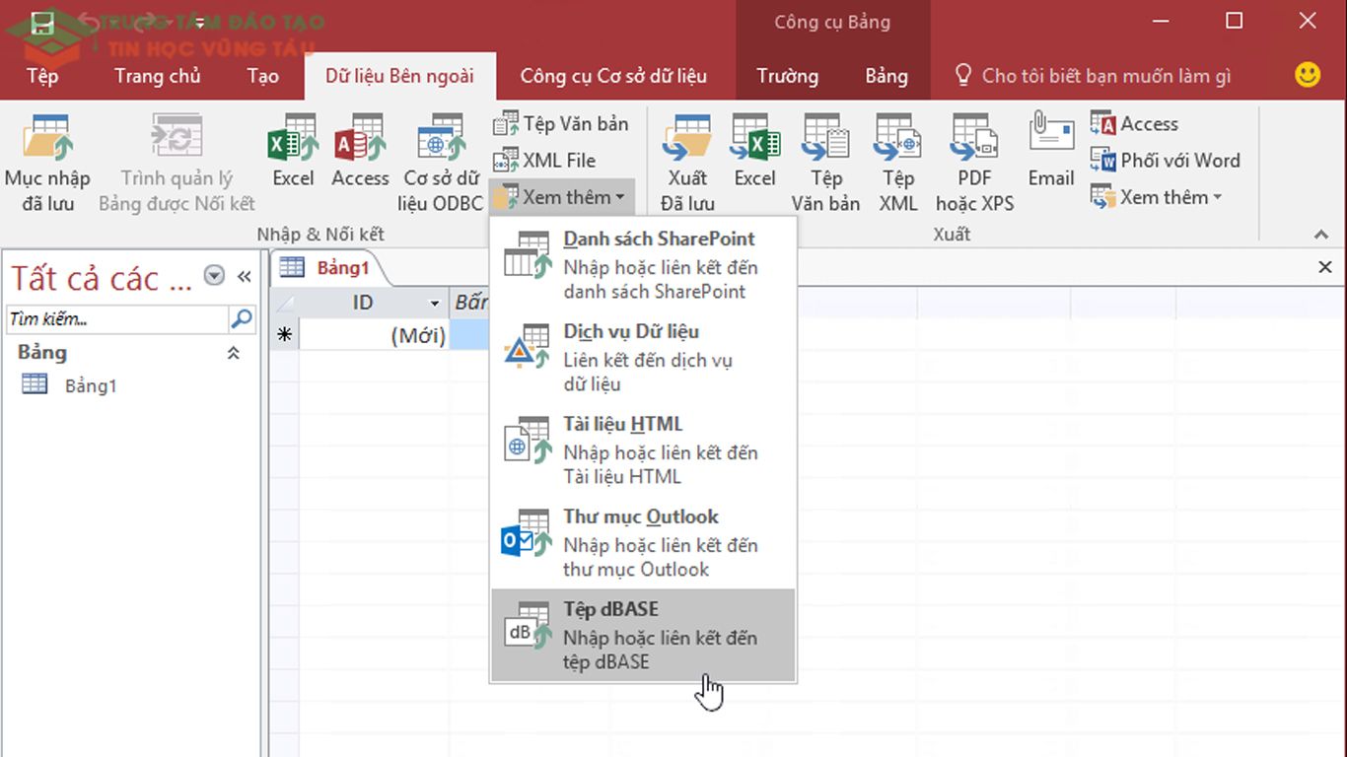Collapse the Bảng group in navigation pane
This screenshot has width=1347, height=757.
tap(234, 352)
